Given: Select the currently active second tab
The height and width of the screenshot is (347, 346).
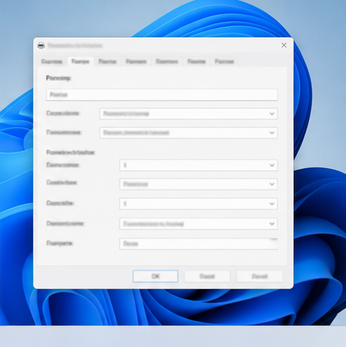Looking at the screenshot, I should pos(80,61).
